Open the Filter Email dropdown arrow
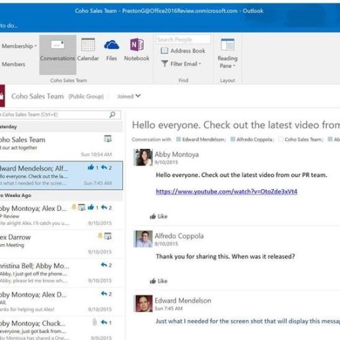Viewport: 340px width, 340px height. pos(200,64)
